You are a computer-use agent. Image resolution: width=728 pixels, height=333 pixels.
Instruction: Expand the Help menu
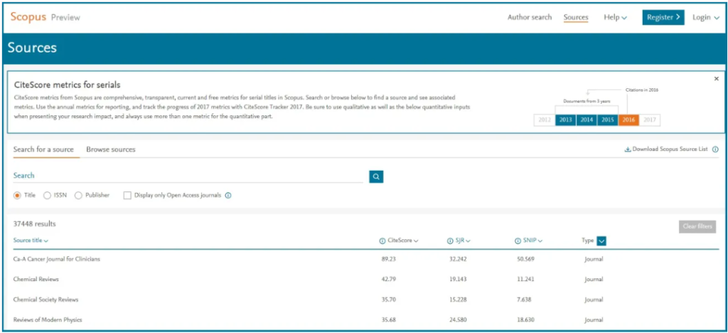click(615, 18)
